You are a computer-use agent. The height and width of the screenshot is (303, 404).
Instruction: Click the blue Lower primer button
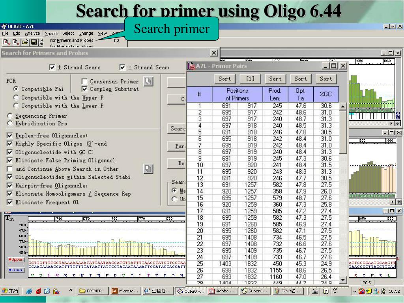[x=16, y=270]
